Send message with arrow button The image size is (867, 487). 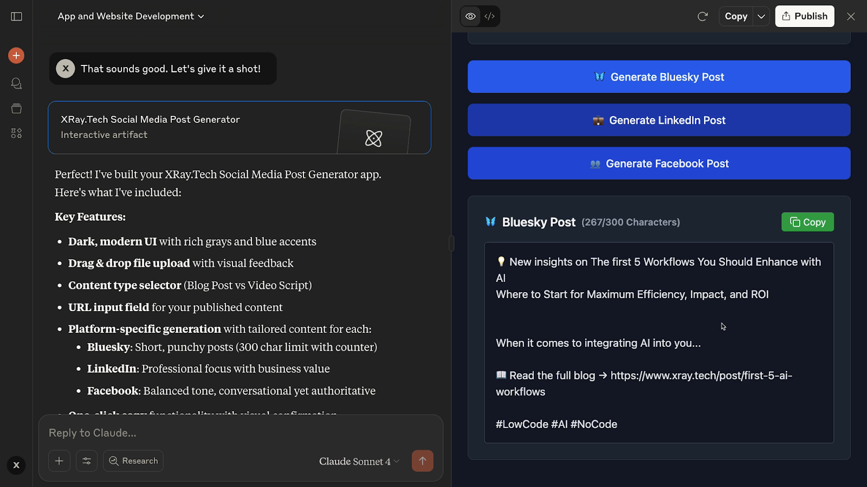pyautogui.click(x=423, y=461)
